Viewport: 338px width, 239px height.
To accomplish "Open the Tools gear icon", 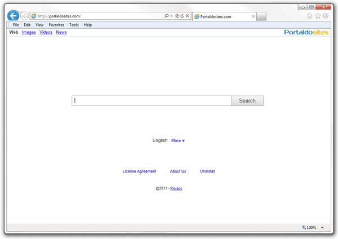I will (x=326, y=16).
